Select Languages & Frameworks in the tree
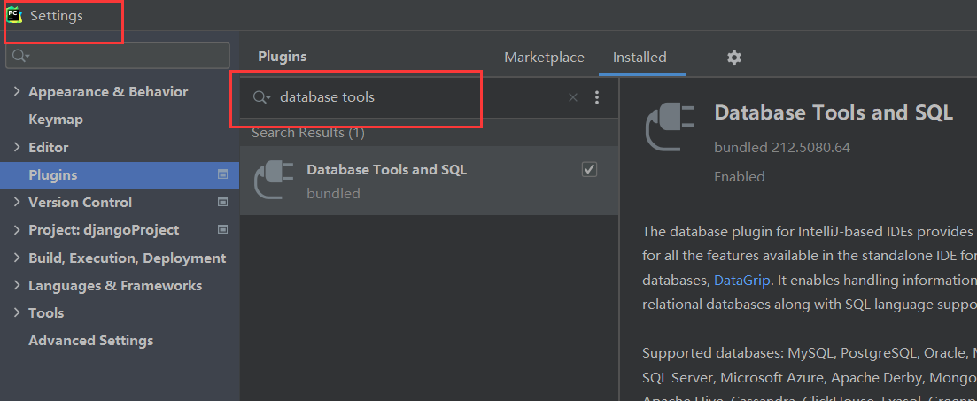977x401 pixels. click(115, 286)
